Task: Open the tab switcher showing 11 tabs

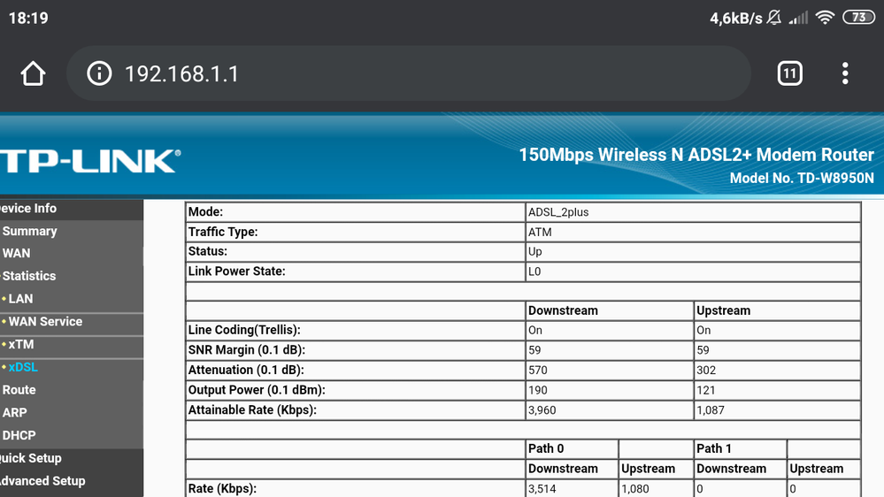Action: click(789, 73)
